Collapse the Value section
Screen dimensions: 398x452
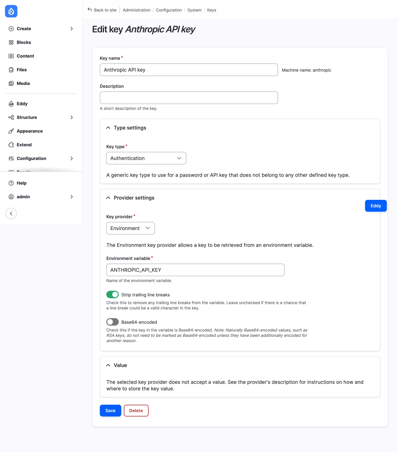108,365
